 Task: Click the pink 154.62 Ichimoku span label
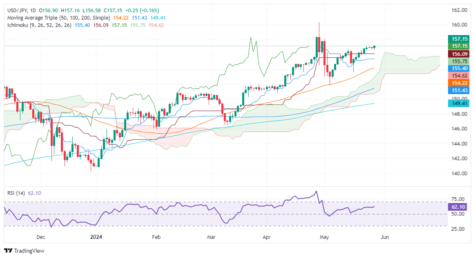[x=459, y=76]
